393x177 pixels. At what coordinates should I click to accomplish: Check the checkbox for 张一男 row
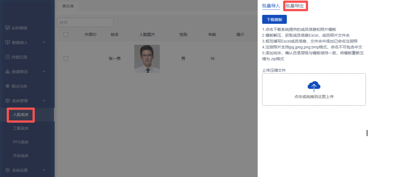tap(66, 59)
